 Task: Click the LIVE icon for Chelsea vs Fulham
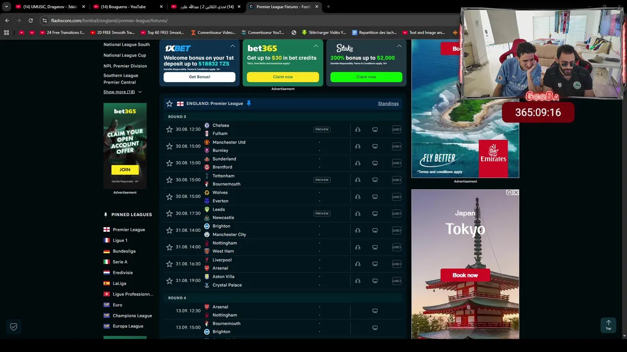396,130
